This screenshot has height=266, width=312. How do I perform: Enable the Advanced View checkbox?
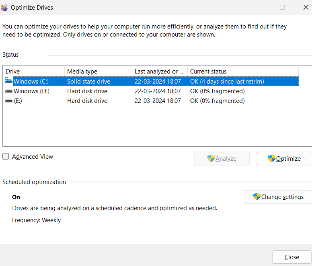pos(6,157)
